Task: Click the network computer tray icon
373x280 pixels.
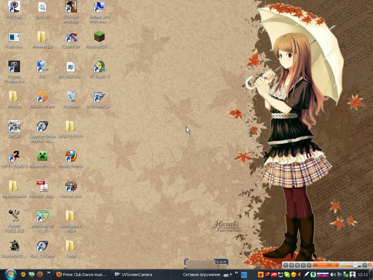Action: coord(281,275)
